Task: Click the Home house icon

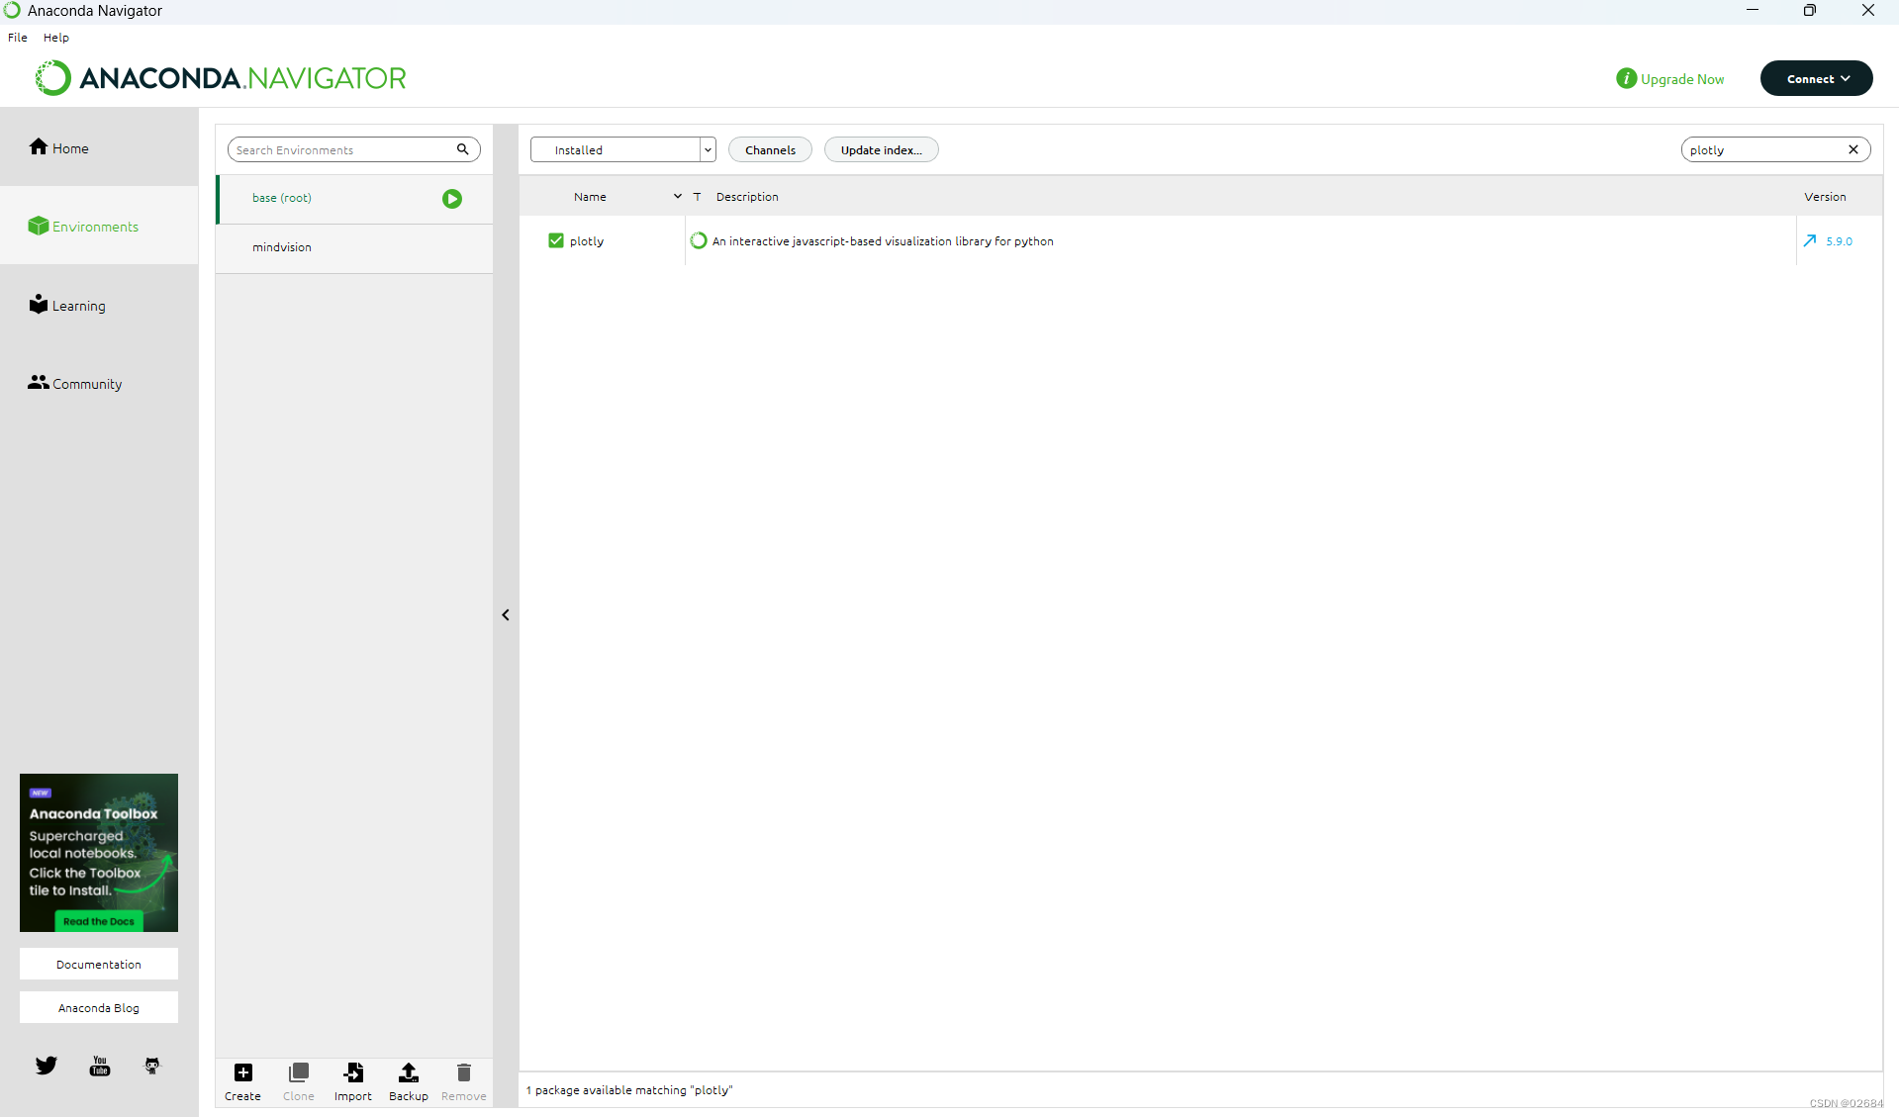Action: pyautogui.click(x=39, y=146)
